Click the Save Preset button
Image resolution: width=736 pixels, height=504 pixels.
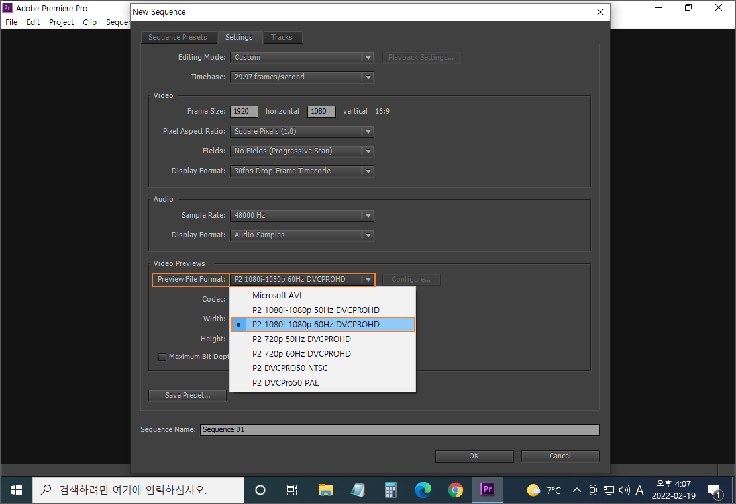187,396
